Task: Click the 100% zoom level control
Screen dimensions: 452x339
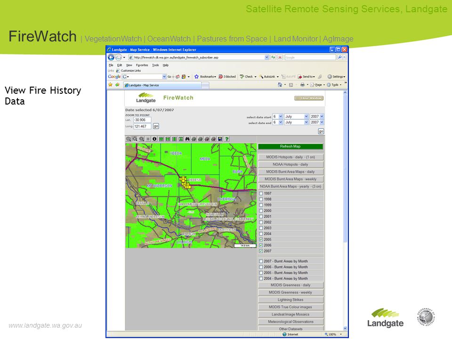Action: pos(333,334)
